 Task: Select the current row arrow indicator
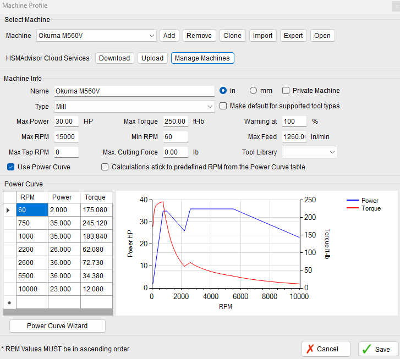click(x=8, y=210)
